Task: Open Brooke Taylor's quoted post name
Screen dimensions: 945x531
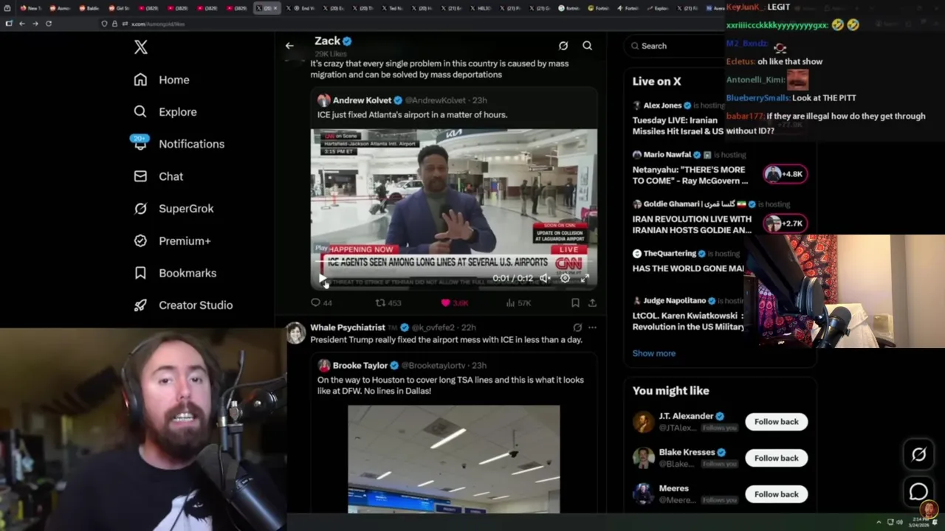Action: click(360, 365)
